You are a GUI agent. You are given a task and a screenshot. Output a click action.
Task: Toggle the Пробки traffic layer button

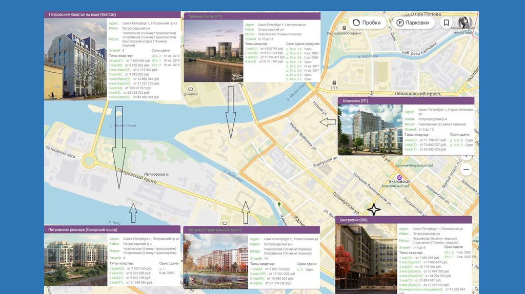click(367, 23)
